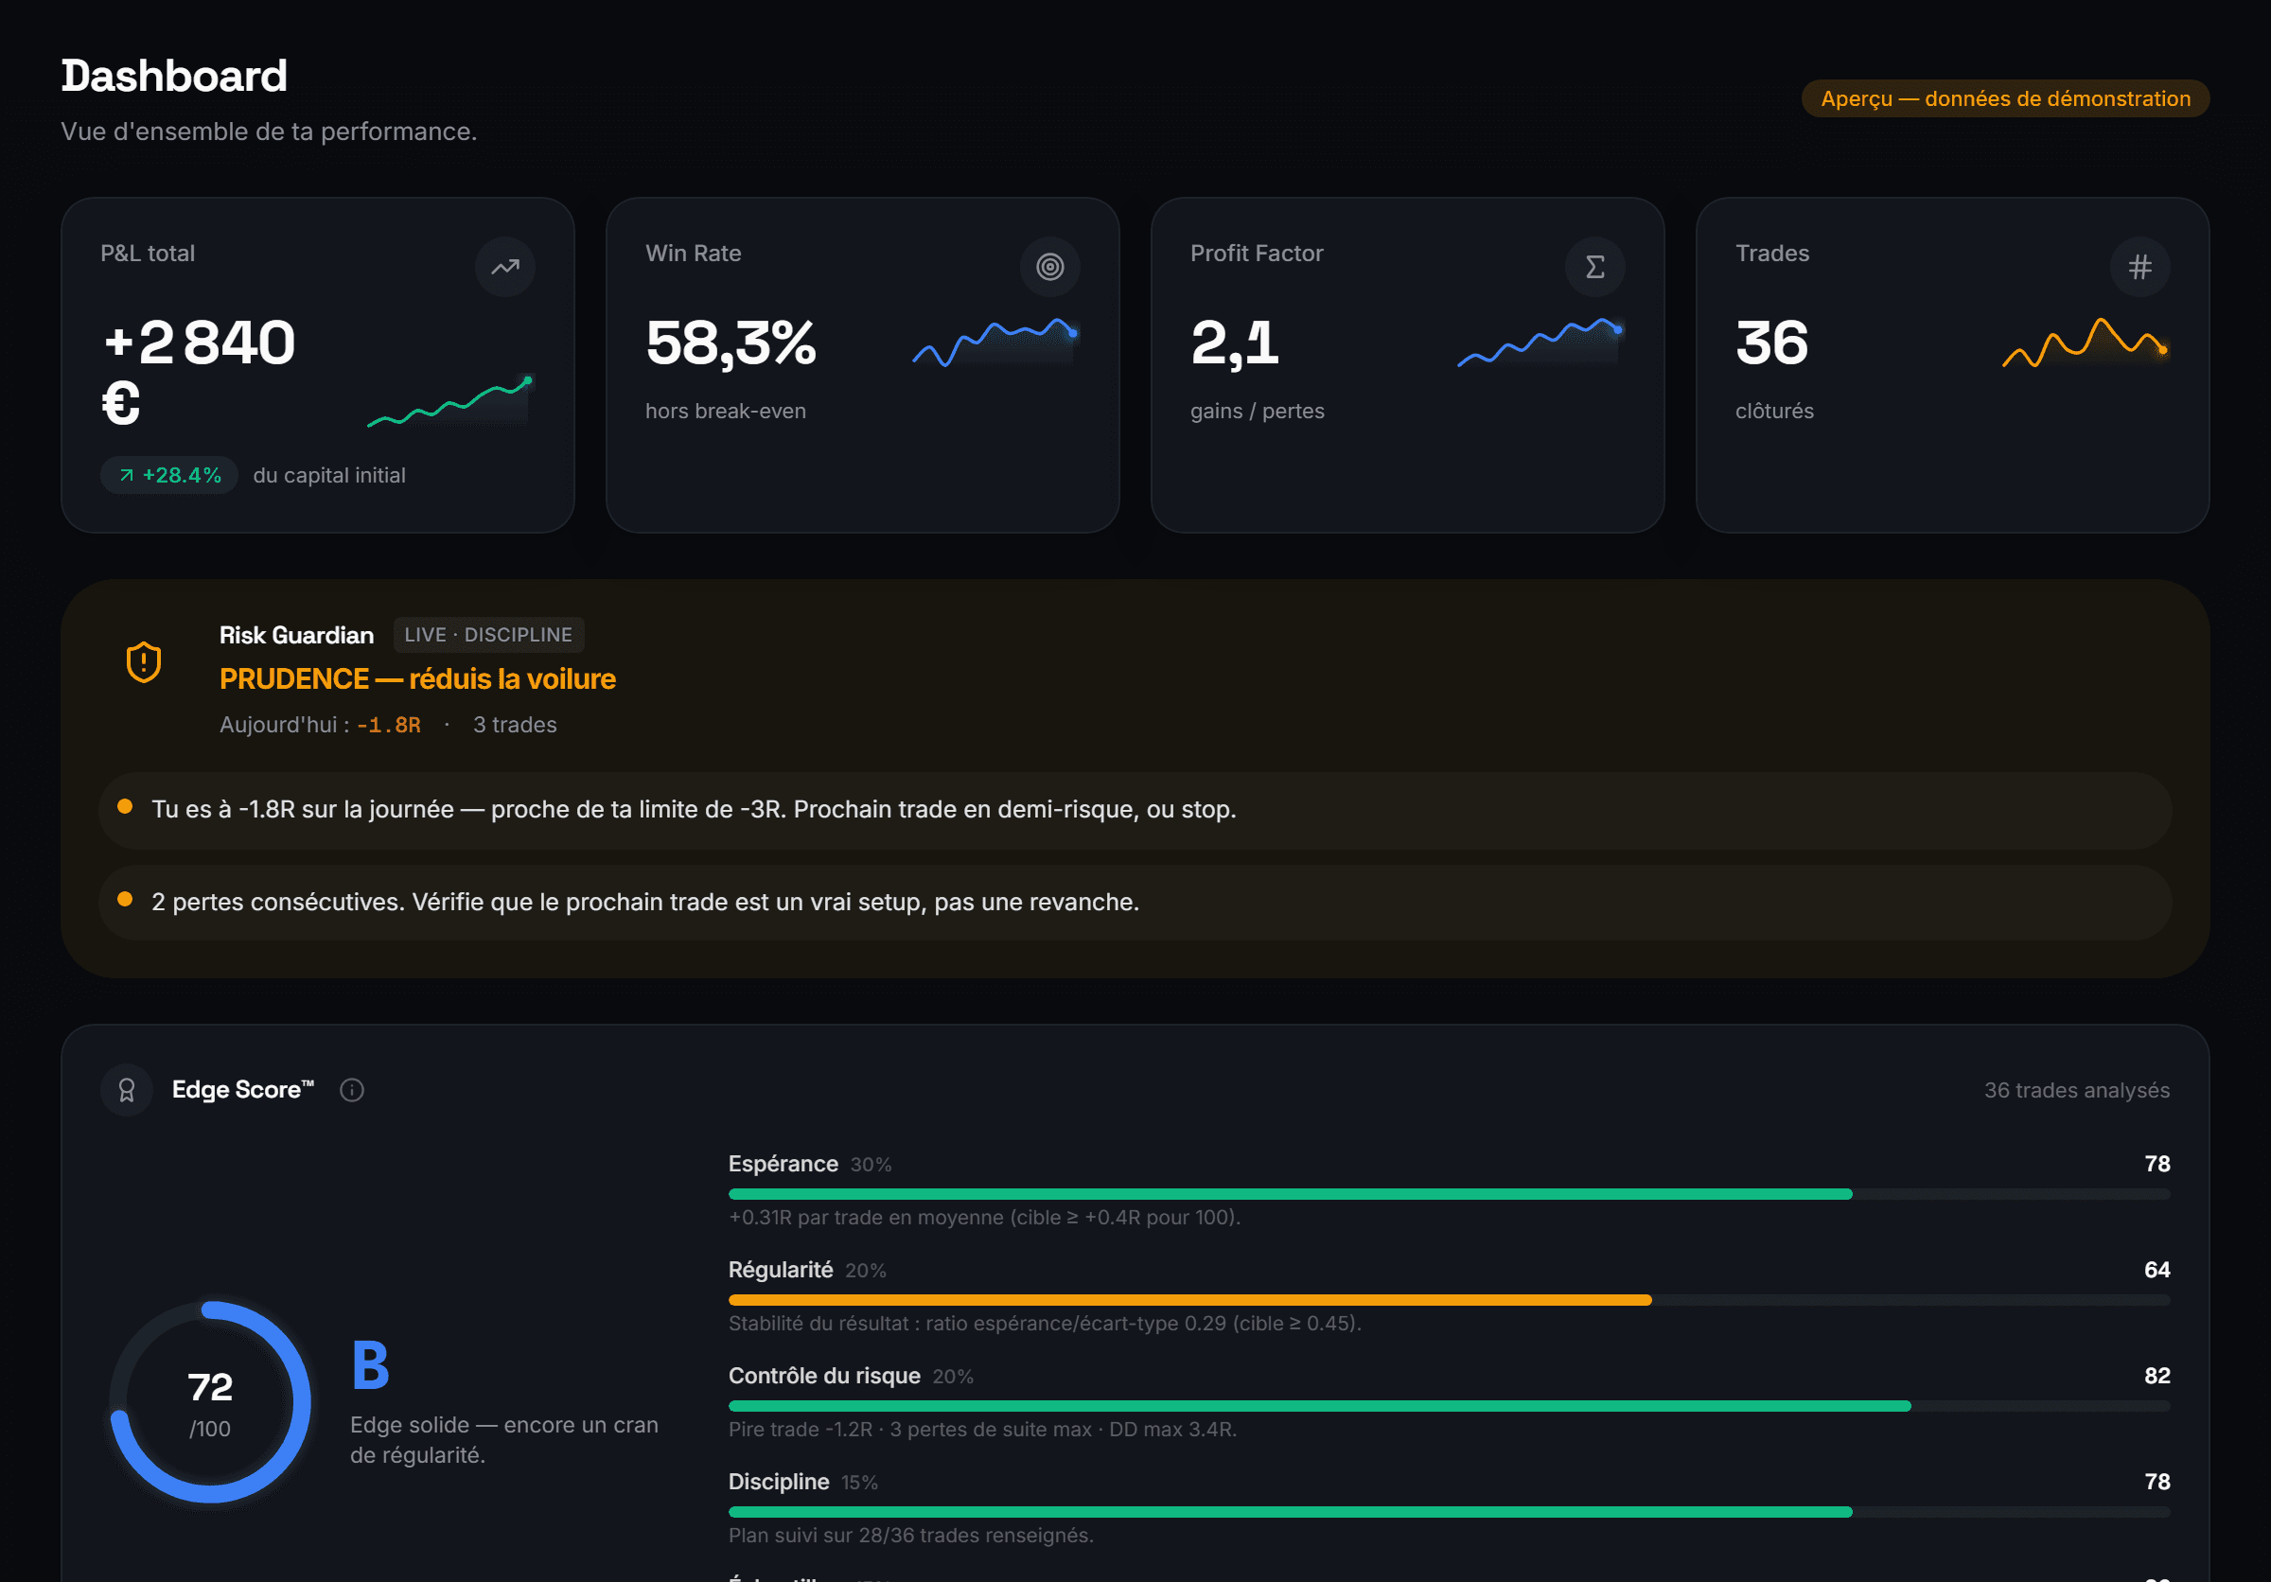Click the 'Trades' card label
The height and width of the screenshot is (1582, 2271).
click(1772, 254)
